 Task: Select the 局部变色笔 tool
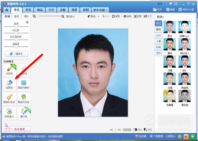tap(24, 99)
